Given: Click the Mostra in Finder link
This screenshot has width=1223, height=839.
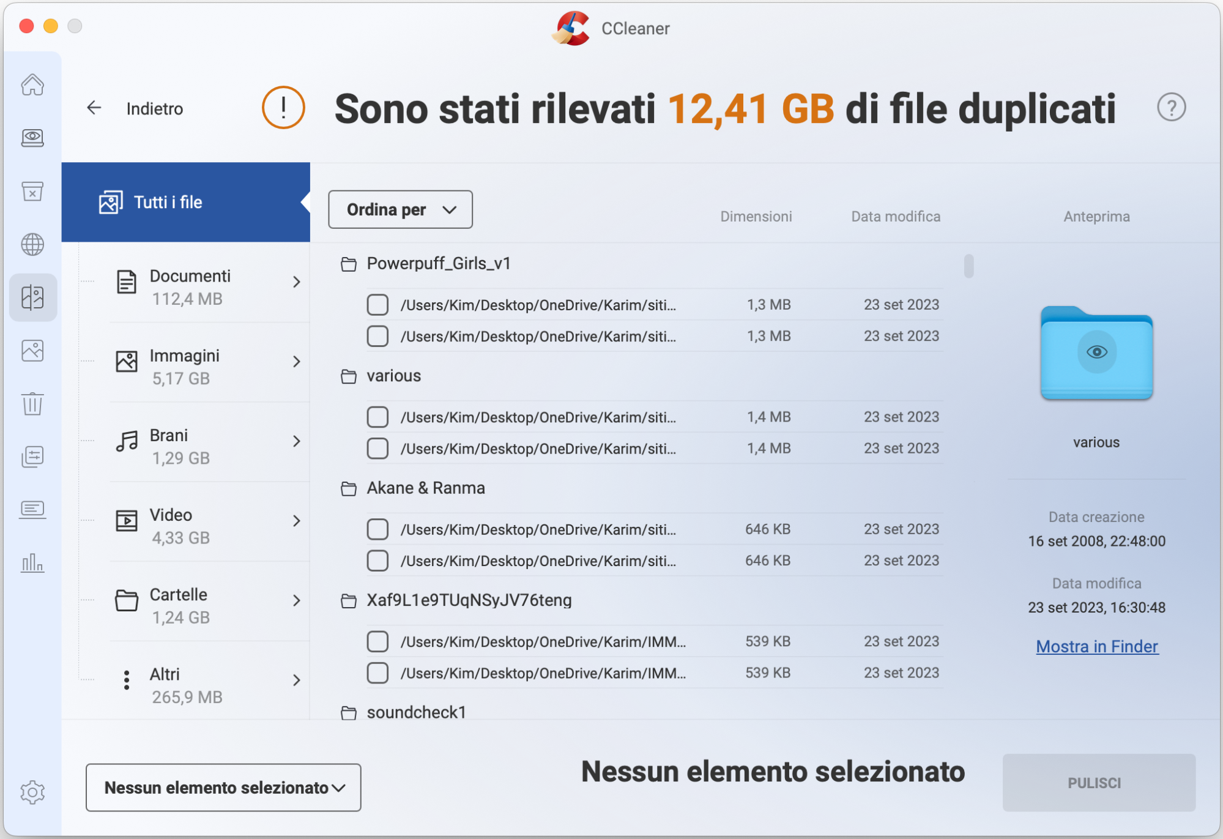Looking at the screenshot, I should point(1097,647).
